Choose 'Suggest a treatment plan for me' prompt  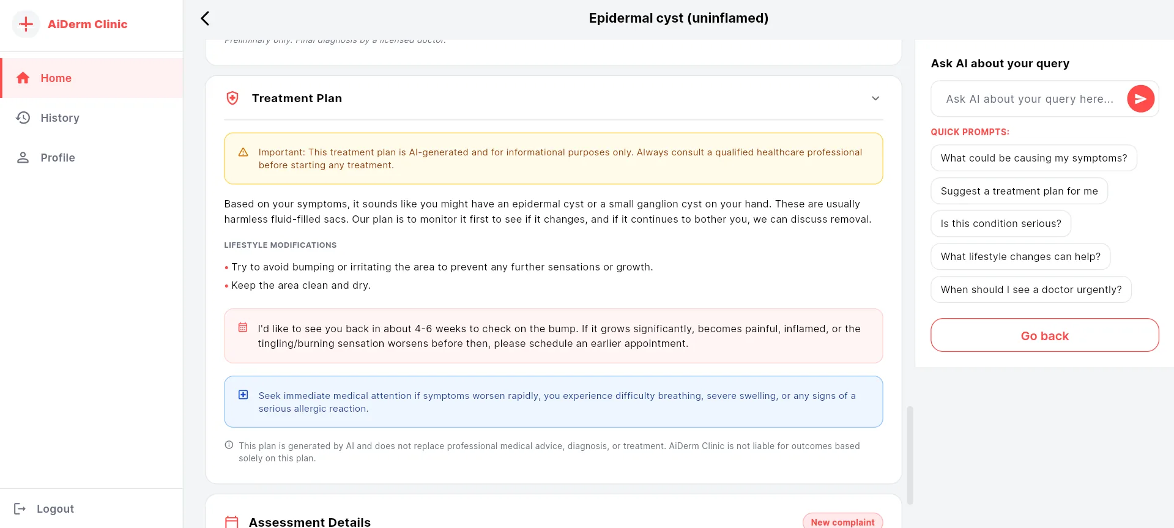[x=1019, y=191]
